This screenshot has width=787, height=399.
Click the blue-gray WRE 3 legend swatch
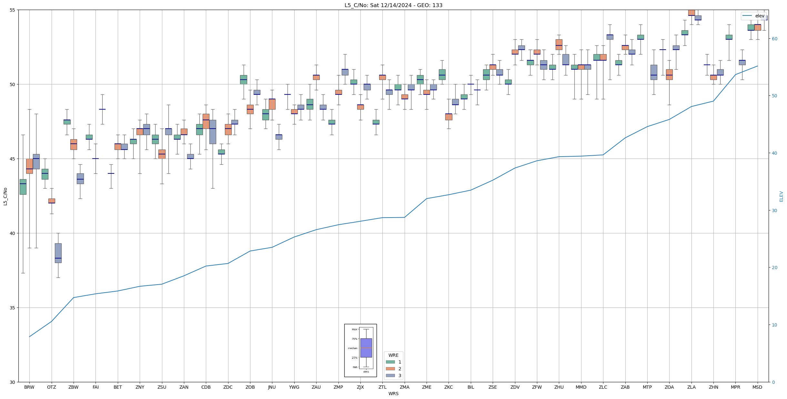point(390,375)
